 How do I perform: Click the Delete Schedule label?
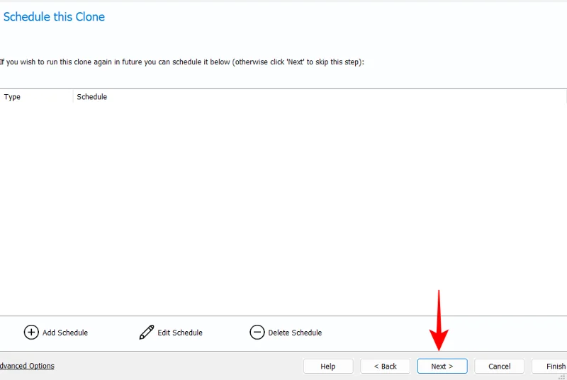295,333
